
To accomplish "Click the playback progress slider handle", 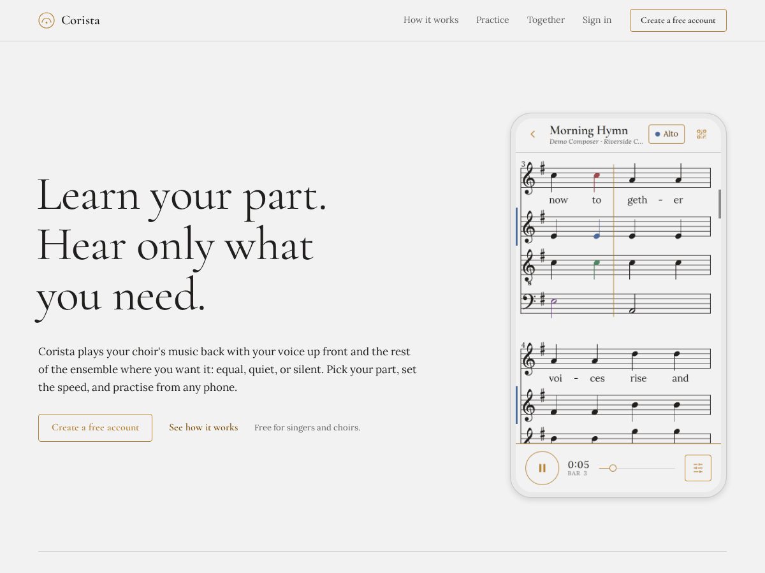I will (x=613, y=468).
